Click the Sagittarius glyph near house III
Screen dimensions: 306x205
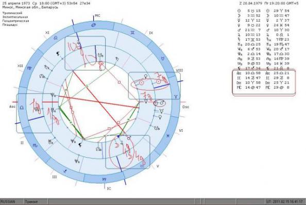pyautogui.click(x=65, y=171)
